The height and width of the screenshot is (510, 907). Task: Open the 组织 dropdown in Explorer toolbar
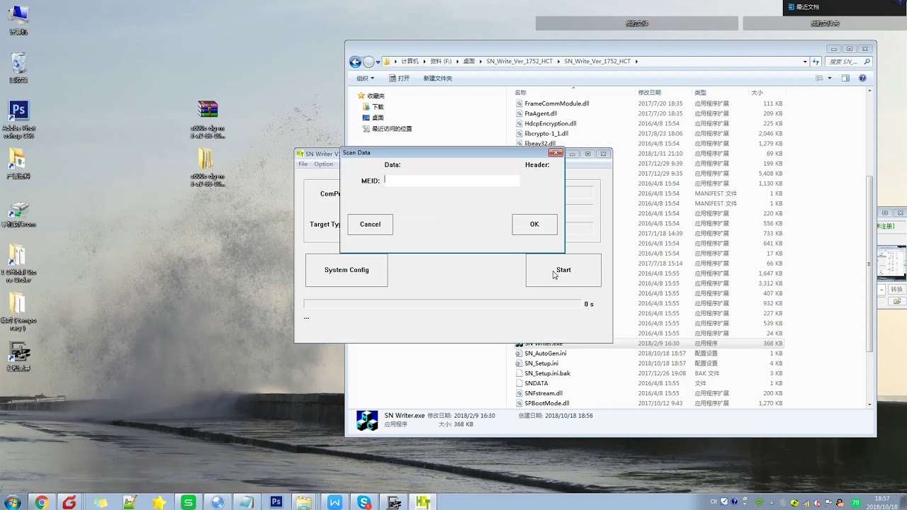365,79
